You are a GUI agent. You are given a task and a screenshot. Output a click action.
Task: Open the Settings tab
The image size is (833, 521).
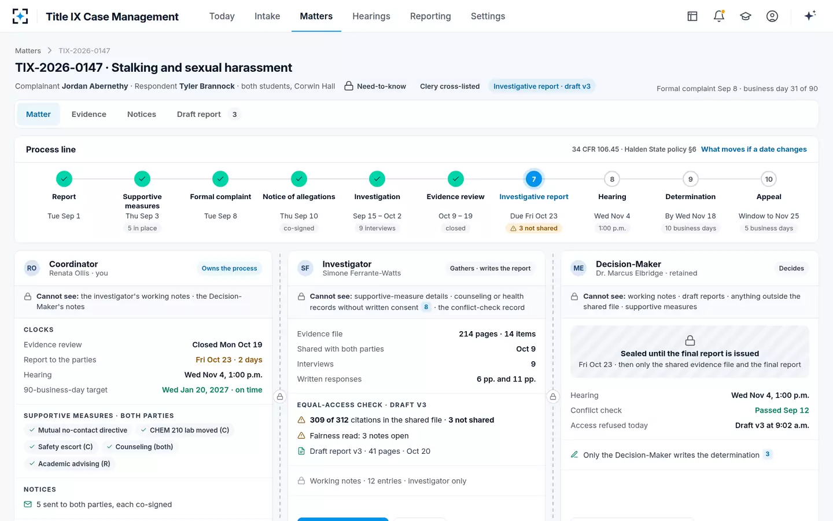point(488,16)
